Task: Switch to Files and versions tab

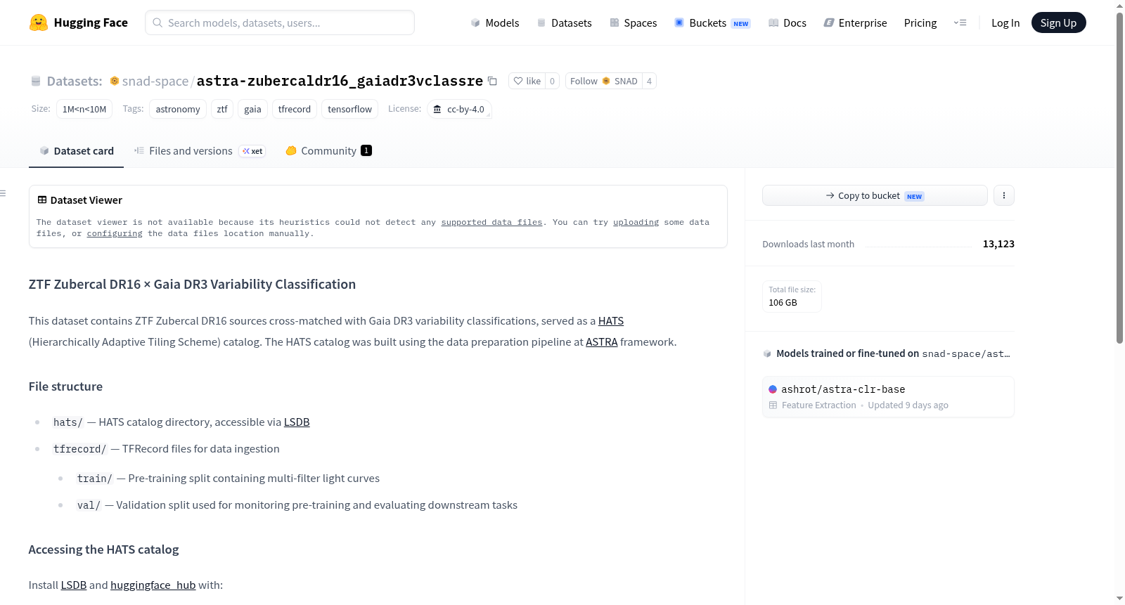Action: click(x=200, y=150)
